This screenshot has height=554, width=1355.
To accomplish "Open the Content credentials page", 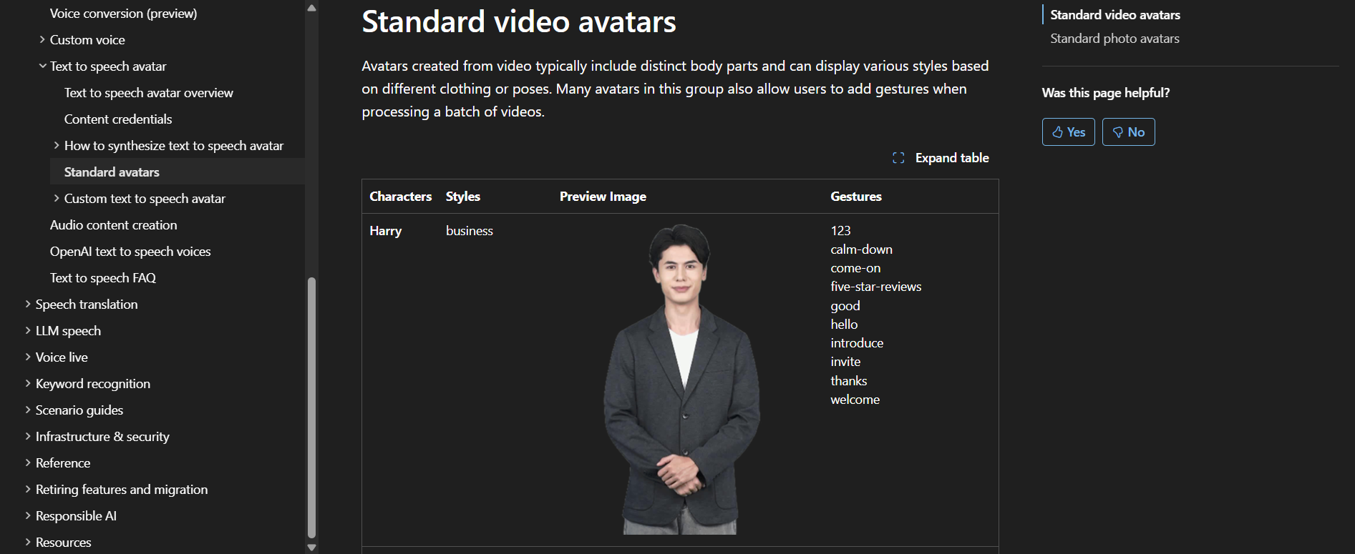I will pos(118,119).
